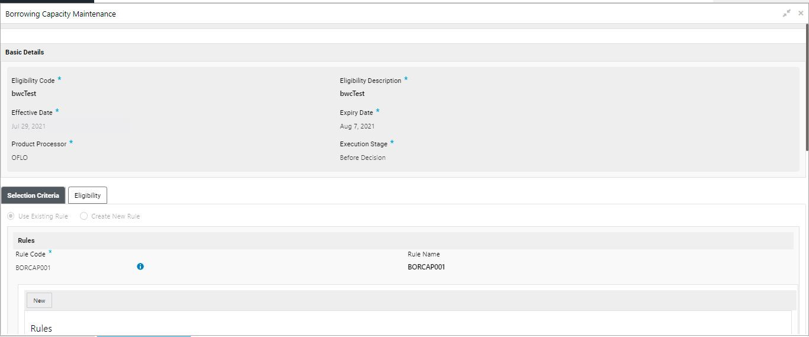Click the Rule Code info icon

140,267
